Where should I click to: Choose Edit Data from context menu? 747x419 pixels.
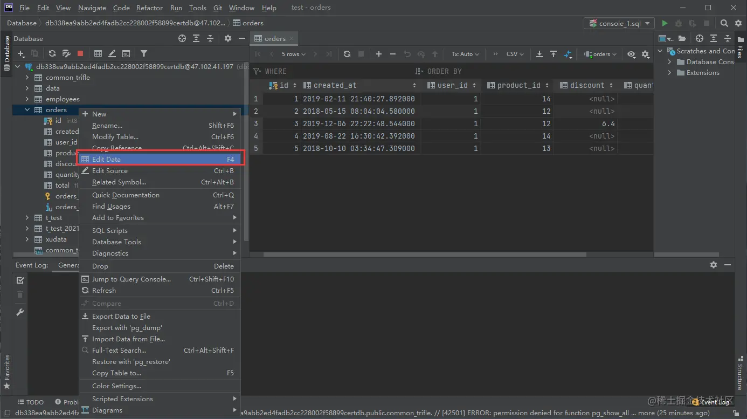coord(160,159)
